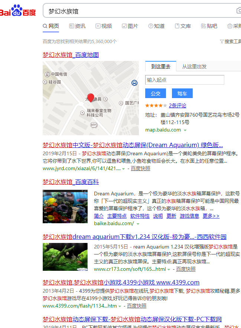The image size is (241, 328).
Task: Select the 网页 tab
Action: pyautogui.click(x=51, y=26)
